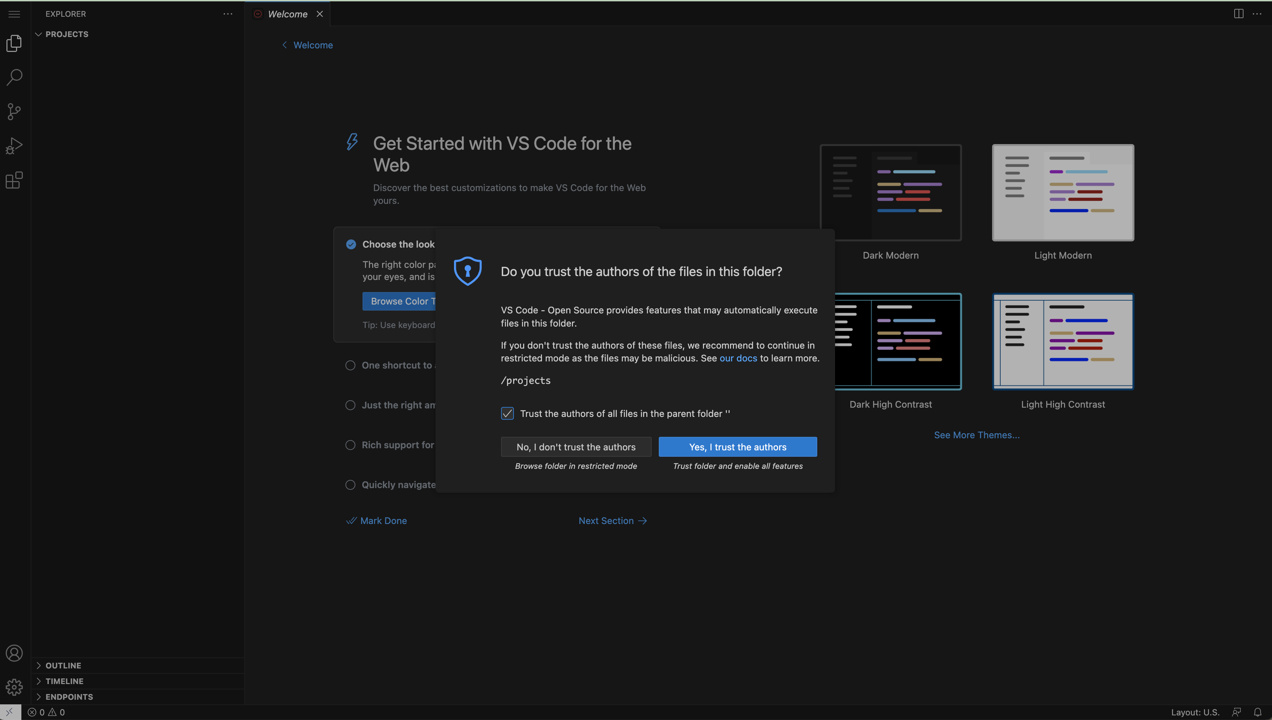The height and width of the screenshot is (720, 1272).
Task: Select the 'Rich support for' checklist circle
Action: click(350, 445)
